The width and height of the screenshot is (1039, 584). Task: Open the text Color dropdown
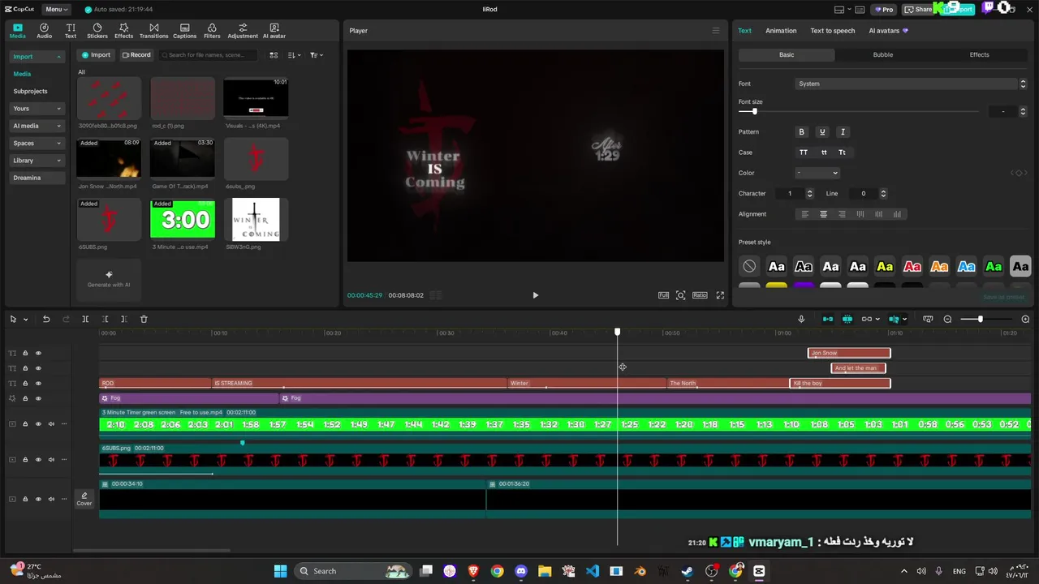tap(817, 173)
